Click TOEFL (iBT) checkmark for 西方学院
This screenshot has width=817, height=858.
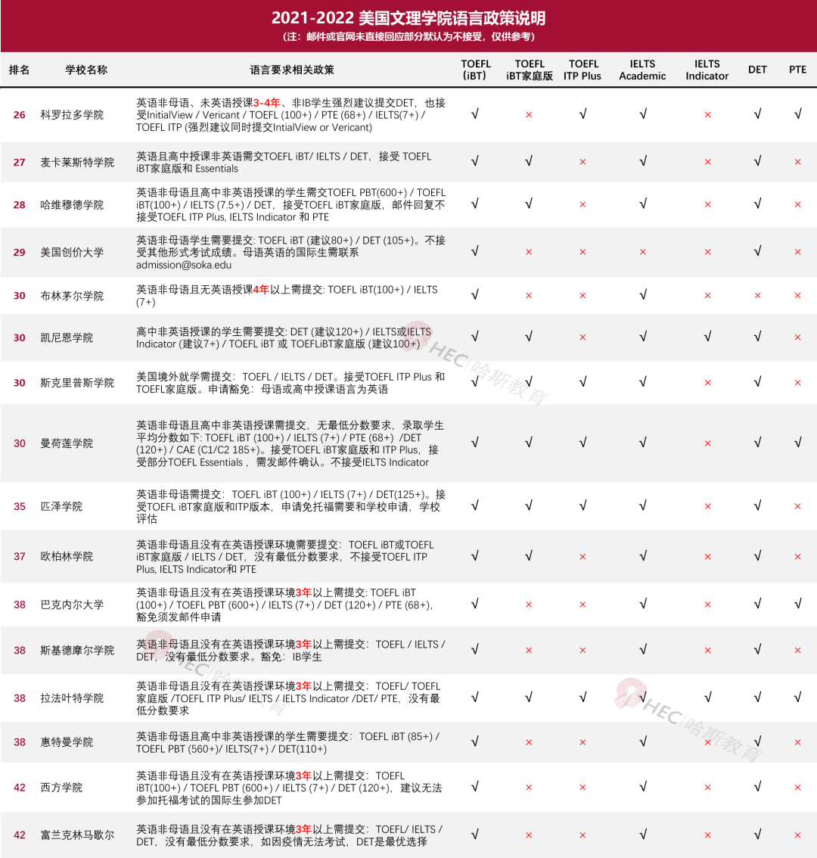[475, 786]
